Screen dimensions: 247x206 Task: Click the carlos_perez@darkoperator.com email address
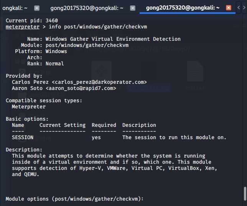(x=99, y=82)
